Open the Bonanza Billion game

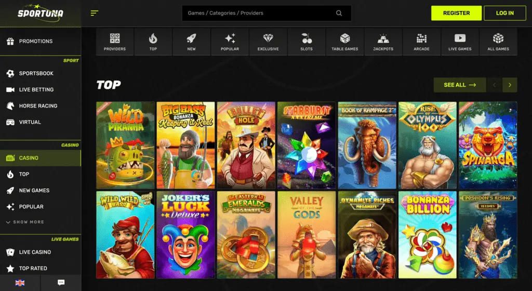point(428,235)
